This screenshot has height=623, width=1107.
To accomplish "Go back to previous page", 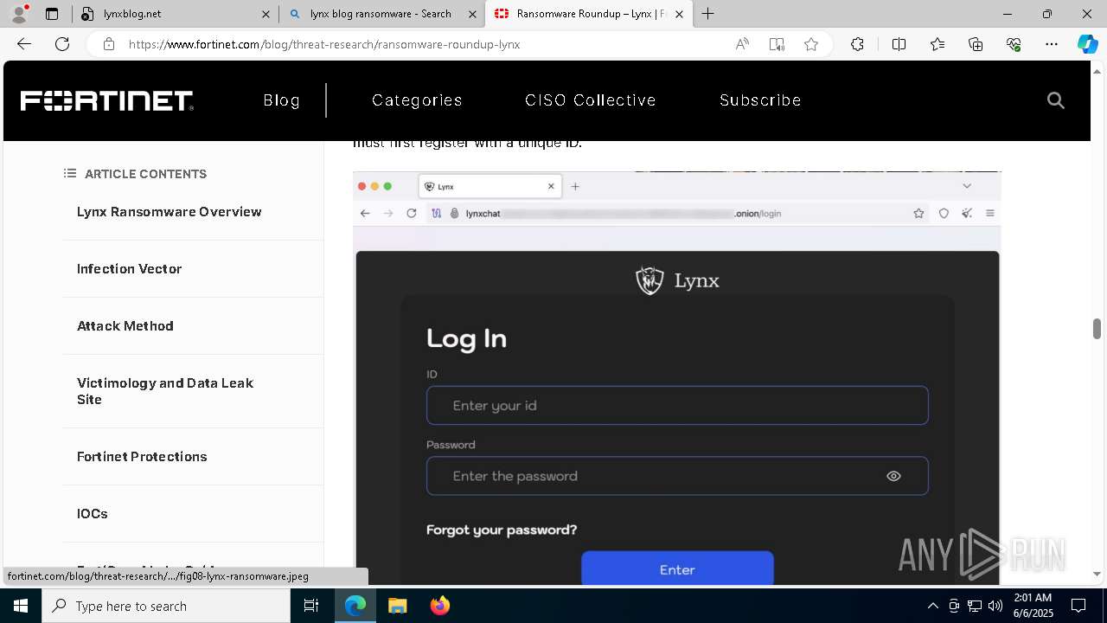I will [24, 44].
